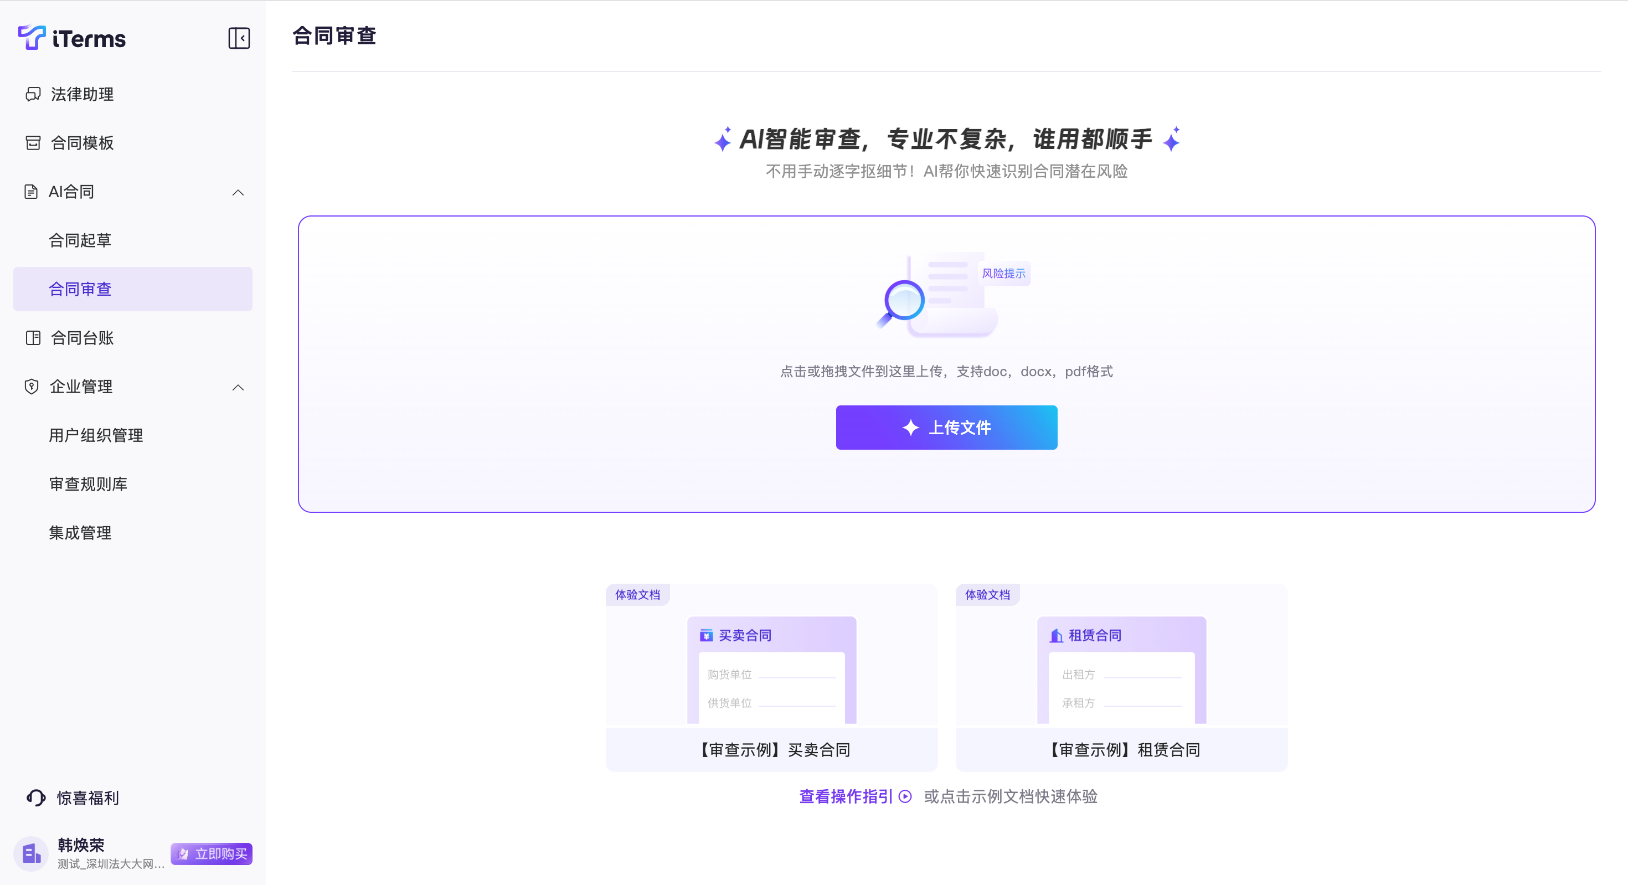1628x885 pixels.
Task: Select 合同审查 in the sidebar
Action: (80, 289)
